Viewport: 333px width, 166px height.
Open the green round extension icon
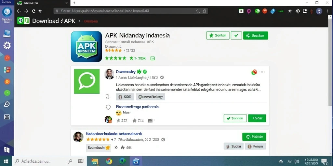coord(257,11)
